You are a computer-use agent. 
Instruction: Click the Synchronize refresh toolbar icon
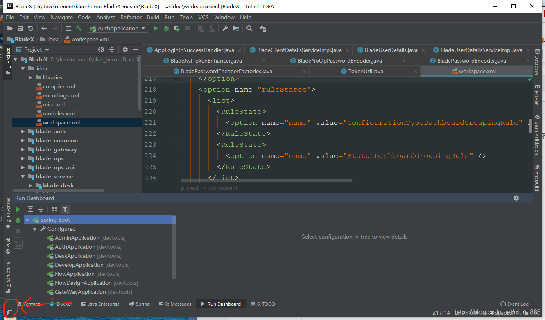(31, 28)
